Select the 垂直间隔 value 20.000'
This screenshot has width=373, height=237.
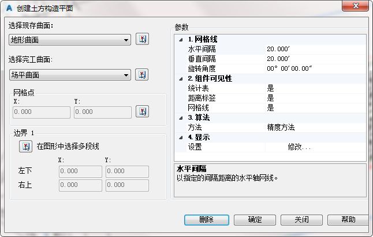(x=278, y=59)
